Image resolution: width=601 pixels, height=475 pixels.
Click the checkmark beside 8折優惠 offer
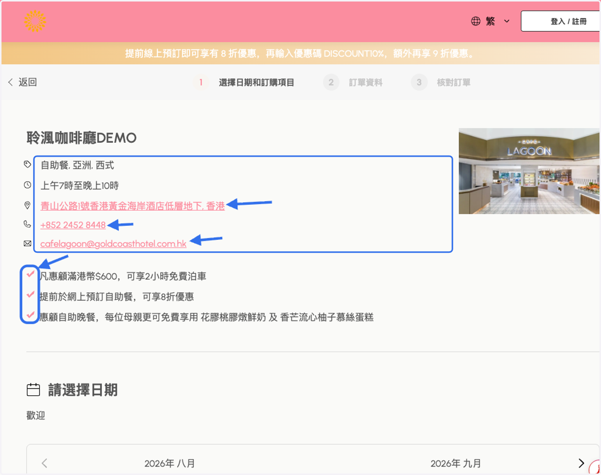[31, 295]
